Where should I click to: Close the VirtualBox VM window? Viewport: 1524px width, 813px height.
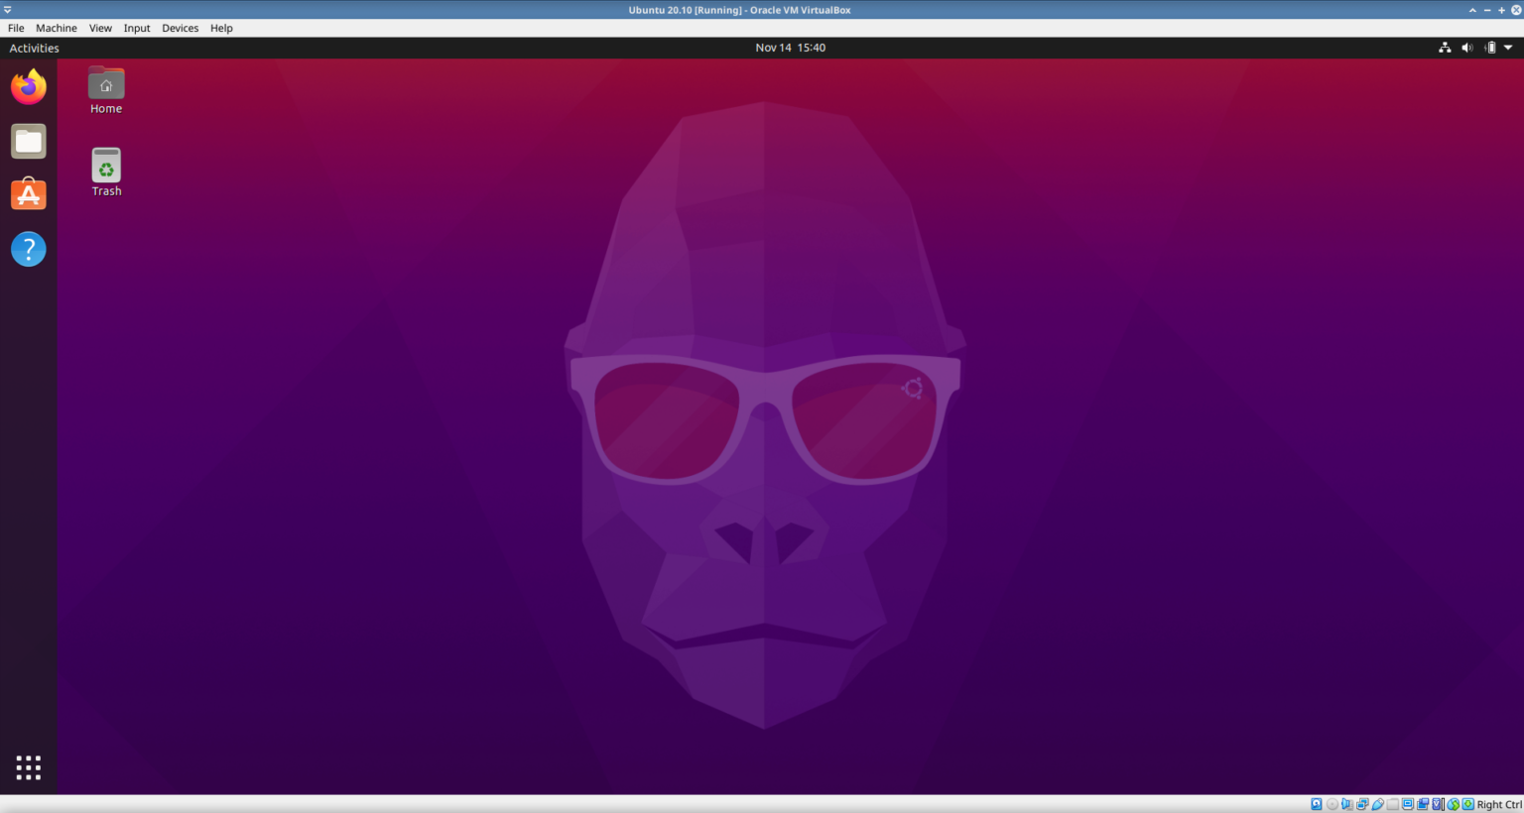[x=1516, y=10]
